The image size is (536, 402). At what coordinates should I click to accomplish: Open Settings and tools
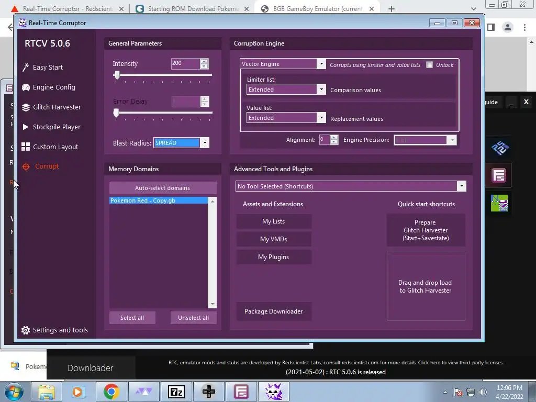pyautogui.click(x=54, y=330)
